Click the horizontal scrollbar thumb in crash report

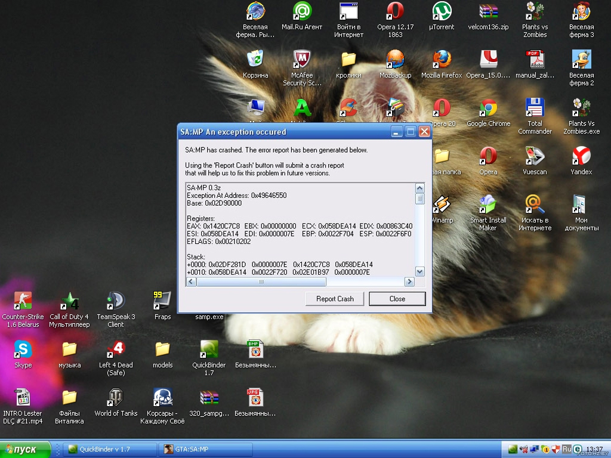[x=261, y=281]
